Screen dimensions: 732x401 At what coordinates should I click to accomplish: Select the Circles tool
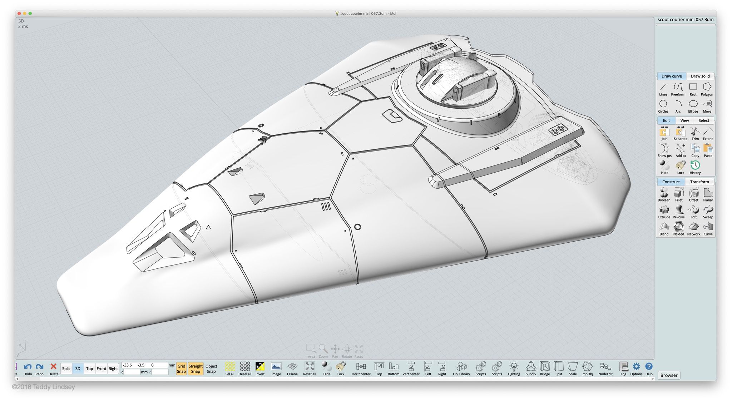click(x=663, y=106)
